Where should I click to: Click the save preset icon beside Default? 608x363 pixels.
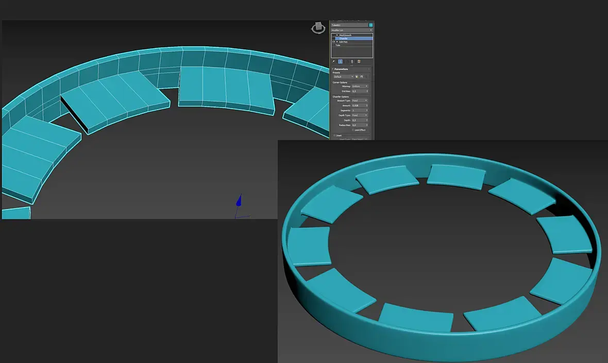(x=357, y=77)
